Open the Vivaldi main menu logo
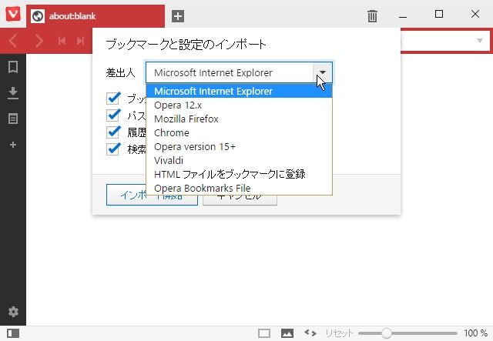 13,14
